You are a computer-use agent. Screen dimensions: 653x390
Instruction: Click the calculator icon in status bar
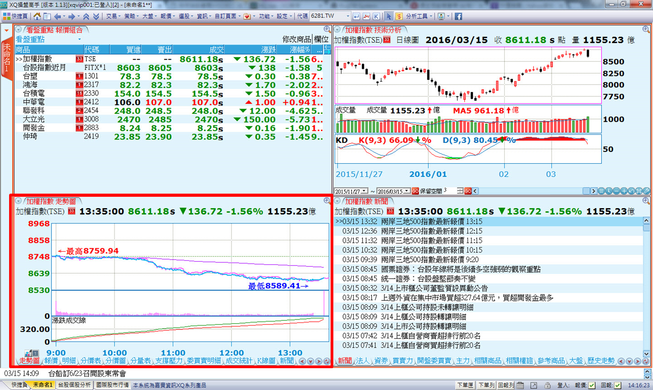click(520, 385)
